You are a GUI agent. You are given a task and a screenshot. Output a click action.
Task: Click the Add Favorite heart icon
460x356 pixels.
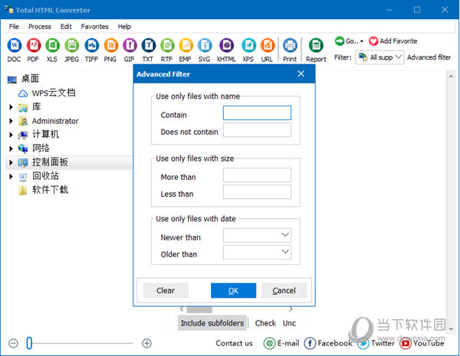click(x=373, y=41)
